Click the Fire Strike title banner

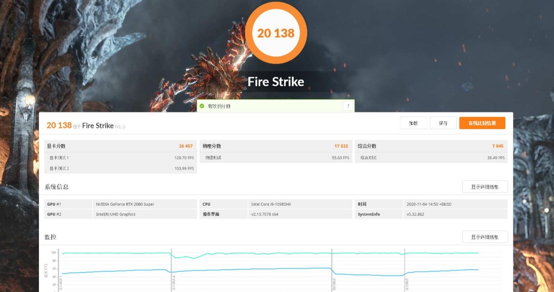click(x=276, y=82)
